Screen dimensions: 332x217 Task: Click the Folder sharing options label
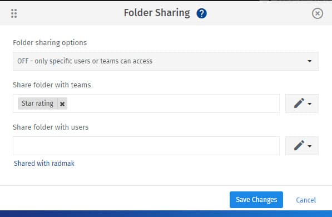(49, 43)
